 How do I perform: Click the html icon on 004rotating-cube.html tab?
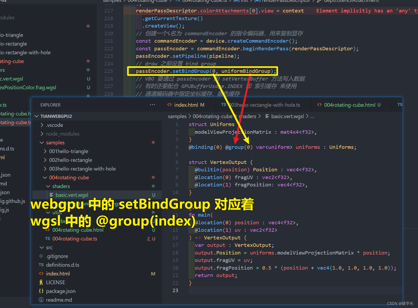319,105
